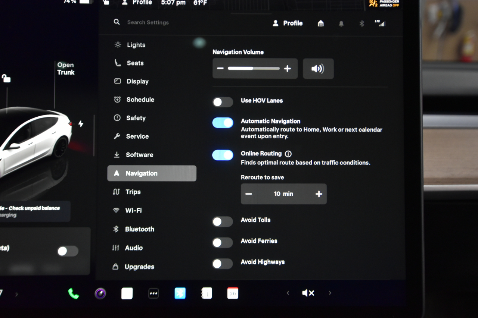Launch the calendar app from the dock

pos(233,293)
